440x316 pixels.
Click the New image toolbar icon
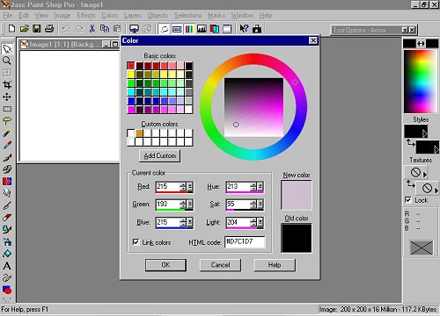11,29
